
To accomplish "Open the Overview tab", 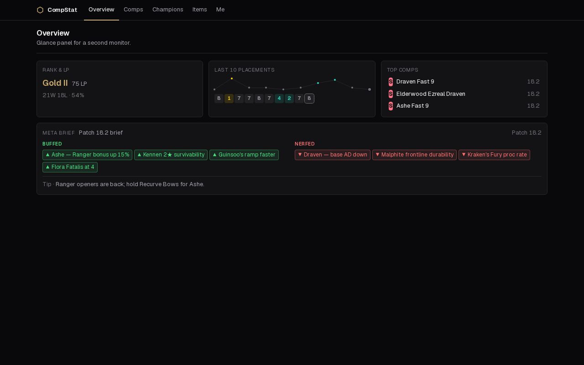I will pos(101,10).
